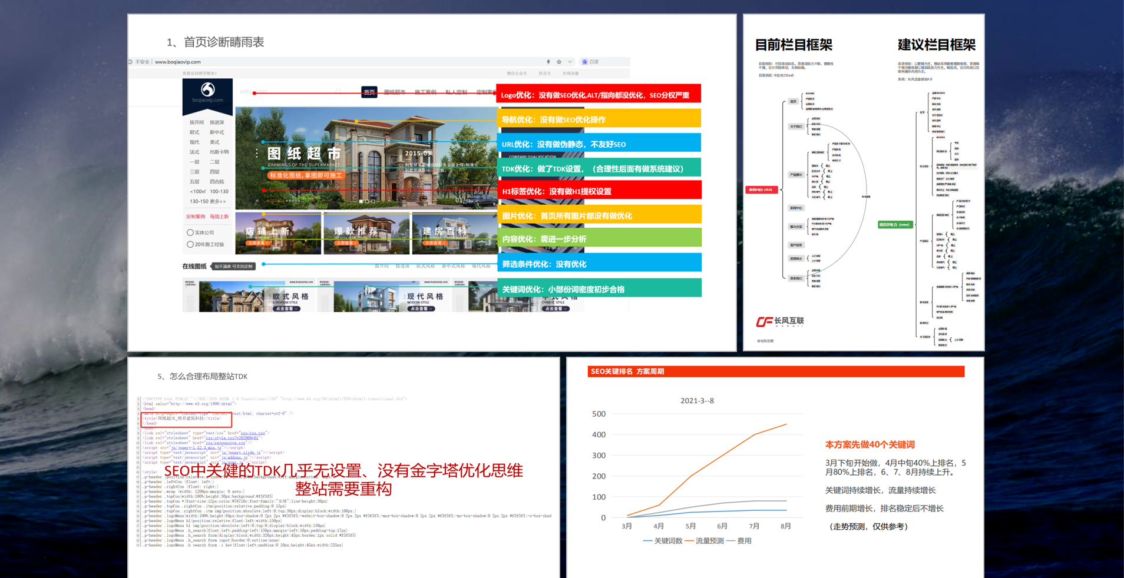
Task: Open sidebar 定制案例 red link
Action: tap(196, 217)
